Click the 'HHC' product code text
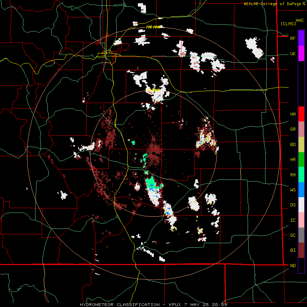 [300, 20]
